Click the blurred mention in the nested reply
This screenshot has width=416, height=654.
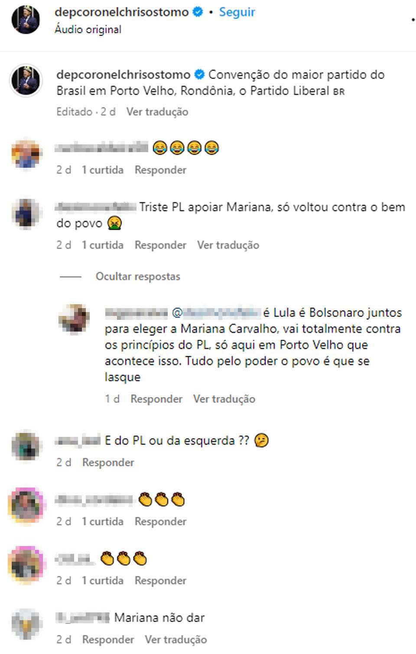[217, 312]
